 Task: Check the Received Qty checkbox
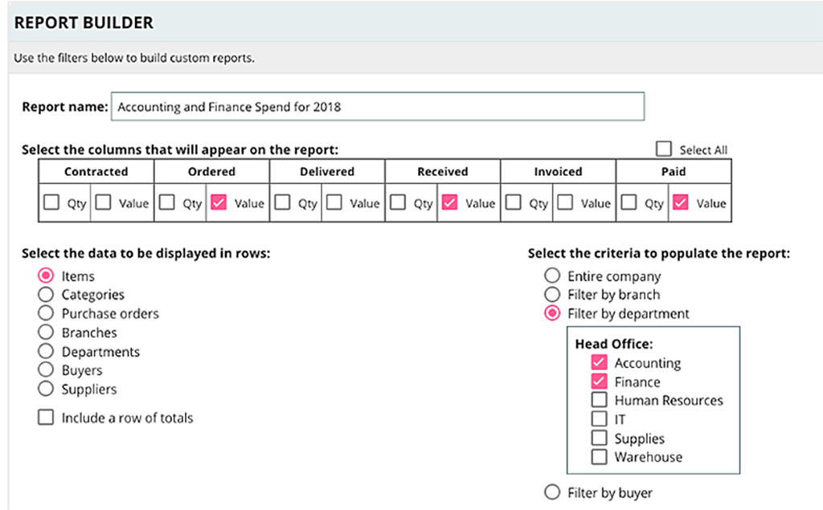[x=397, y=202]
